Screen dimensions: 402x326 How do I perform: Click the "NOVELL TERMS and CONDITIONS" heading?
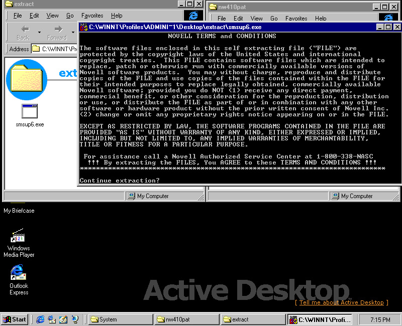point(222,36)
